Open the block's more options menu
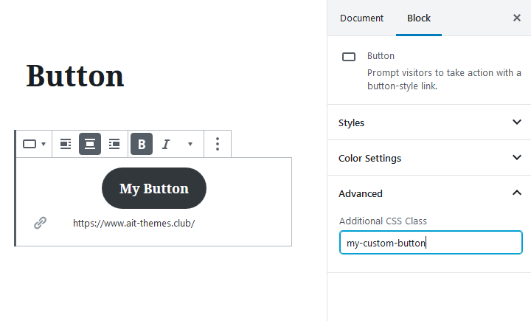The height and width of the screenshot is (321, 531). (218, 144)
